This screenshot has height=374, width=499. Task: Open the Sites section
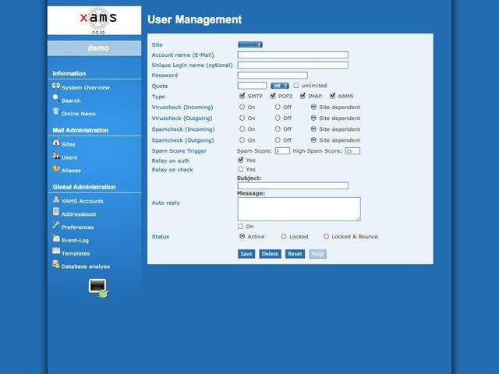point(69,144)
